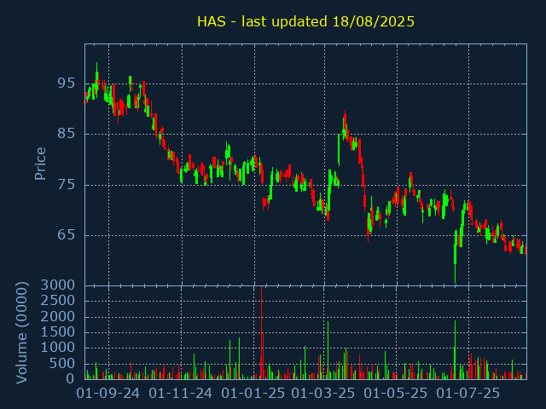Click volume axis value 1500
This screenshot has width=546, height=409.
coord(58,332)
